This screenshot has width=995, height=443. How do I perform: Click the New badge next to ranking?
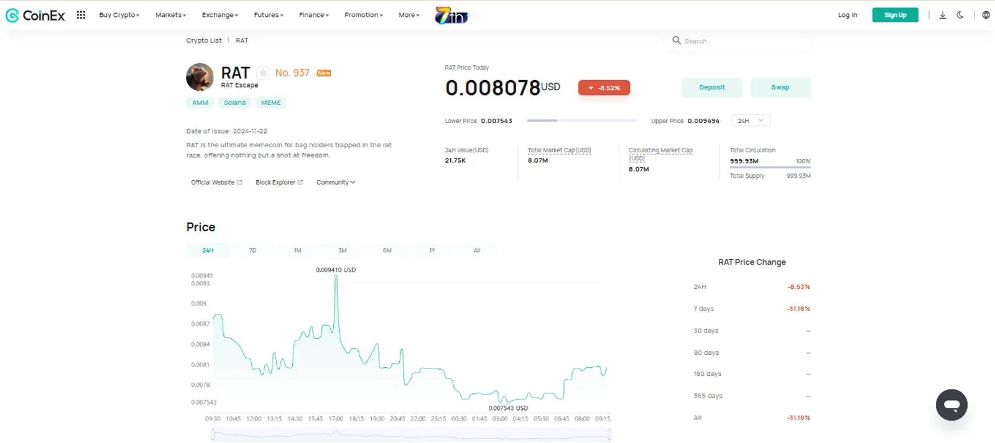[324, 73]
